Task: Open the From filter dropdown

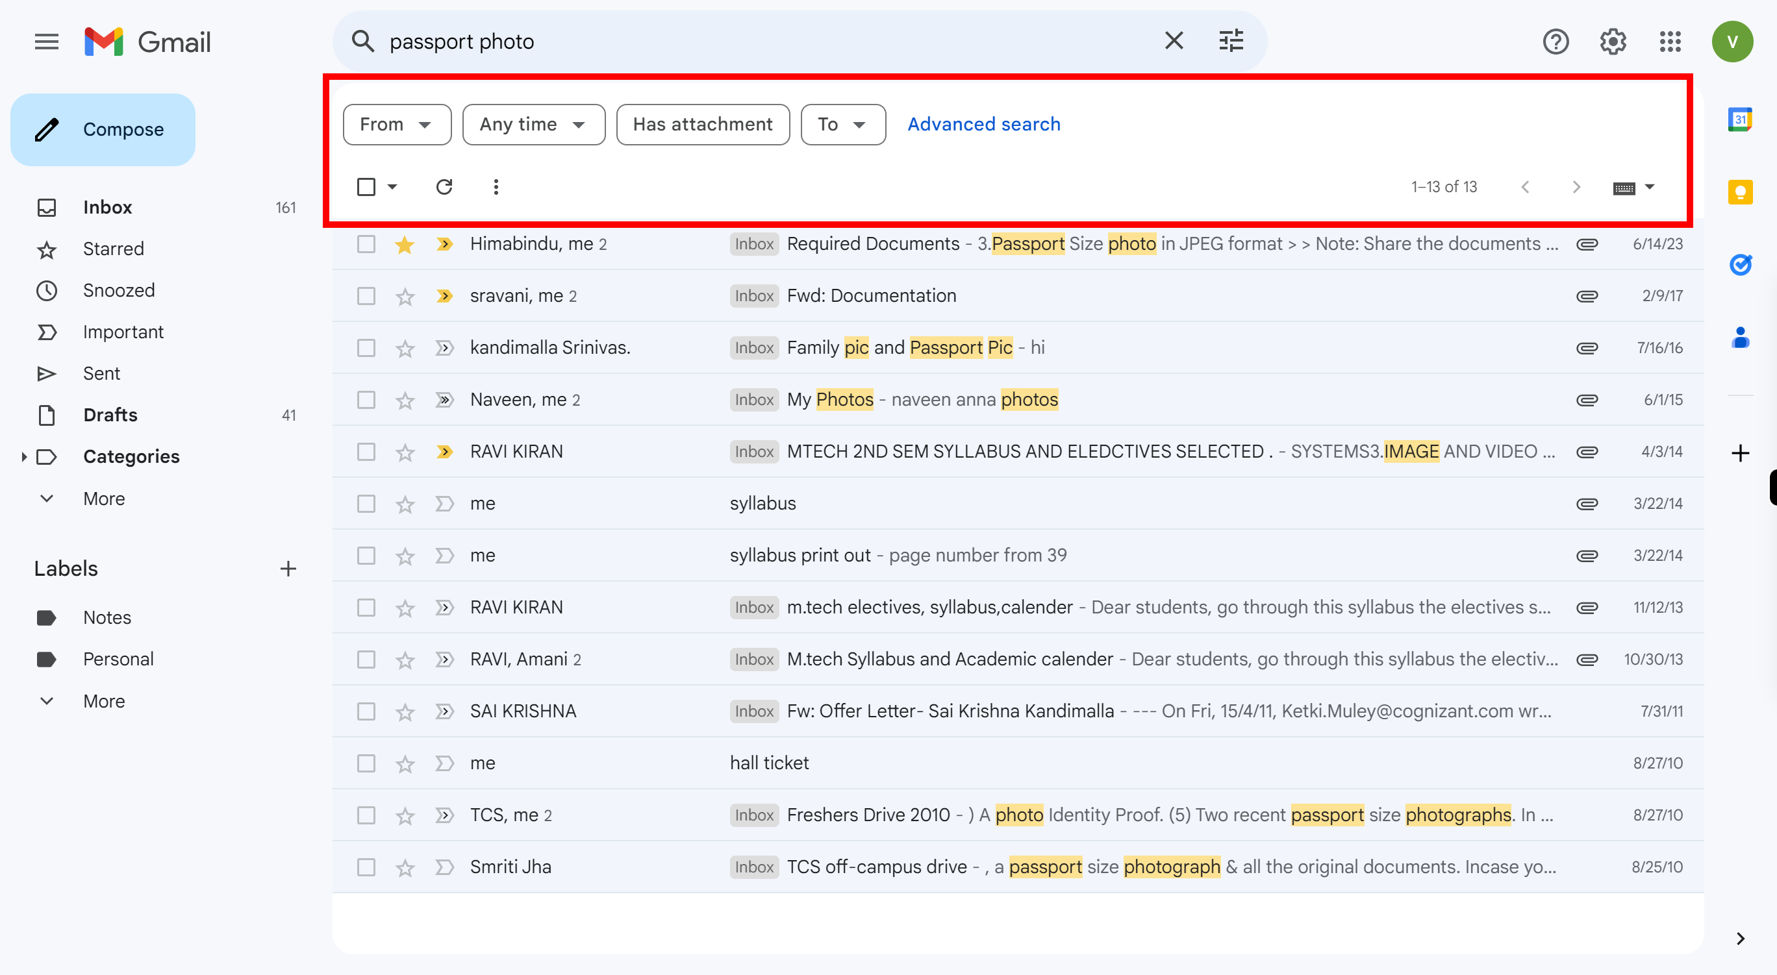Action: 397,125
